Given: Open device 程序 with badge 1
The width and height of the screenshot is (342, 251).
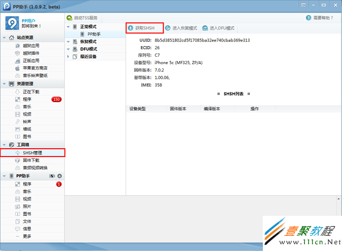Looking at the screenshot, I should [32, 184].
